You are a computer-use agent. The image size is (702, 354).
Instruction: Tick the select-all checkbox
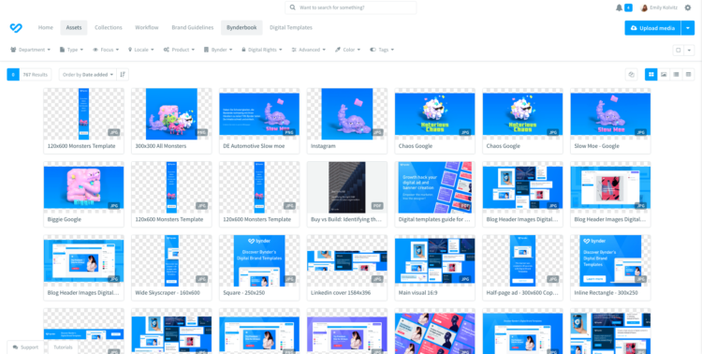[x=679, y=51]
